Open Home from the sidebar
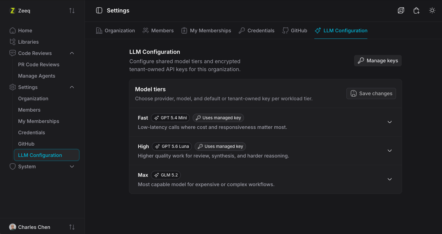The width and height of the screenshot is (442, 234). point(43,31)
